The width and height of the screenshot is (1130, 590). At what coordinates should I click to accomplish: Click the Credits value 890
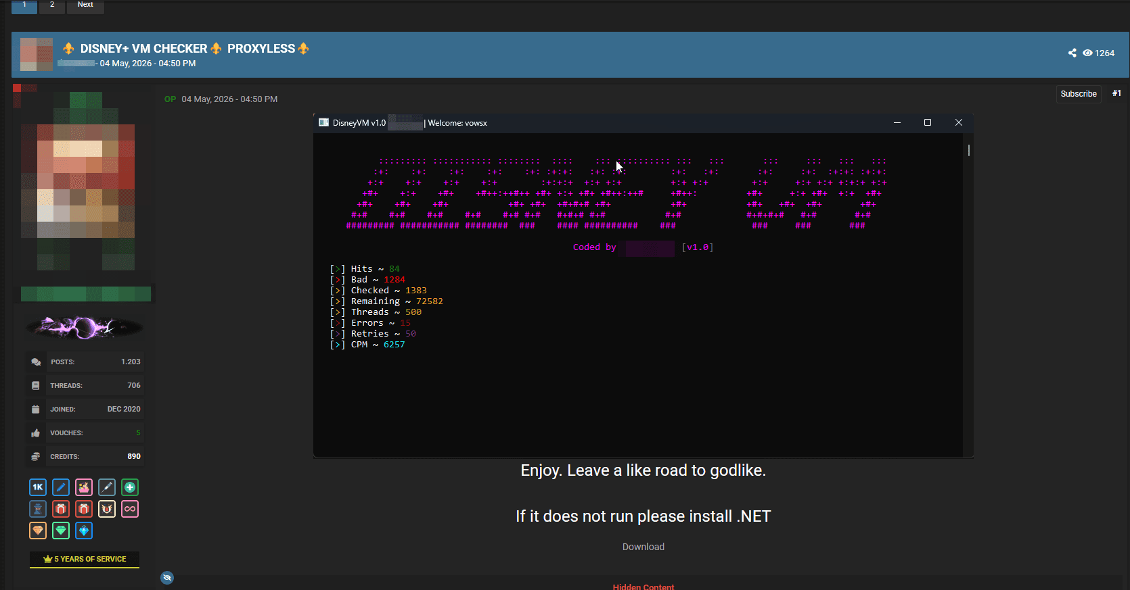(134, 457)
